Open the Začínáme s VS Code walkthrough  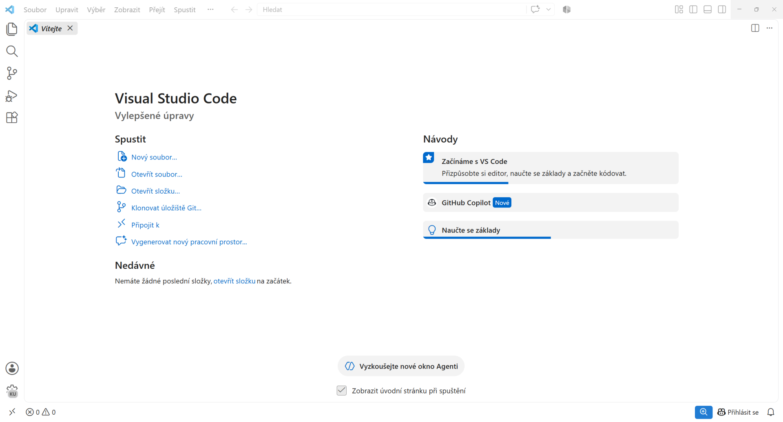(x=551, y=168)
